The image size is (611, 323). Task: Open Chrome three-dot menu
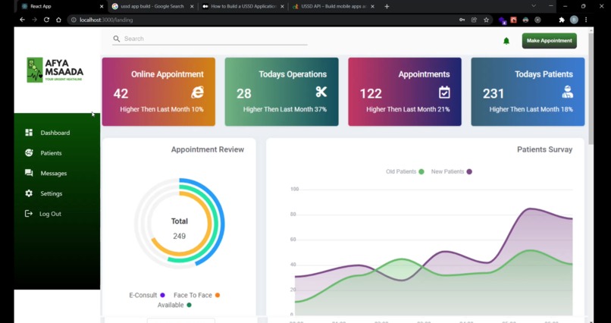click(x=586, y=20)
